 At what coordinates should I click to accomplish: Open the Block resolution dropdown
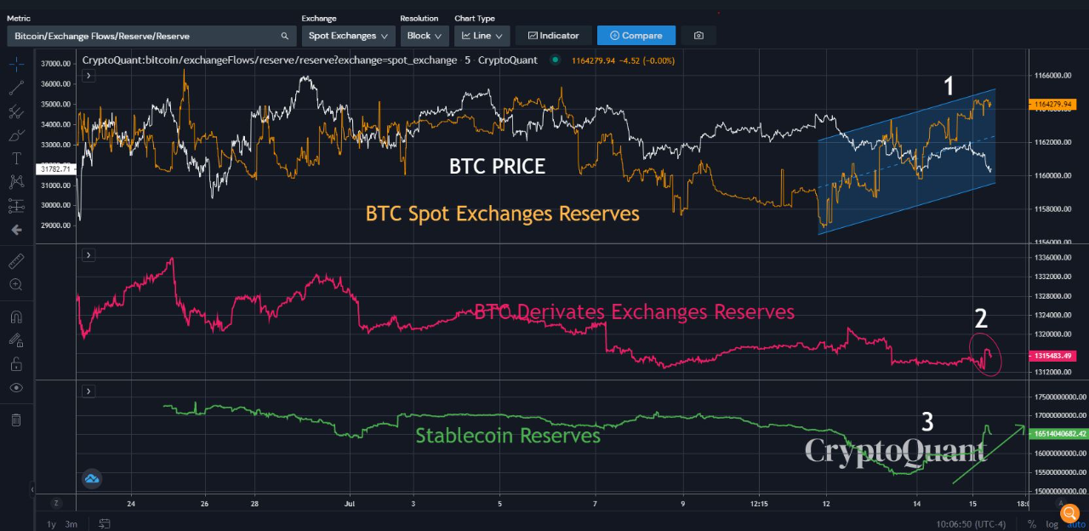(424, 35)
